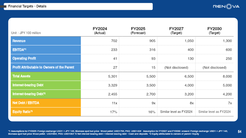
Task: Click the blue Revenue row label
Action: [x=19, y=41]
